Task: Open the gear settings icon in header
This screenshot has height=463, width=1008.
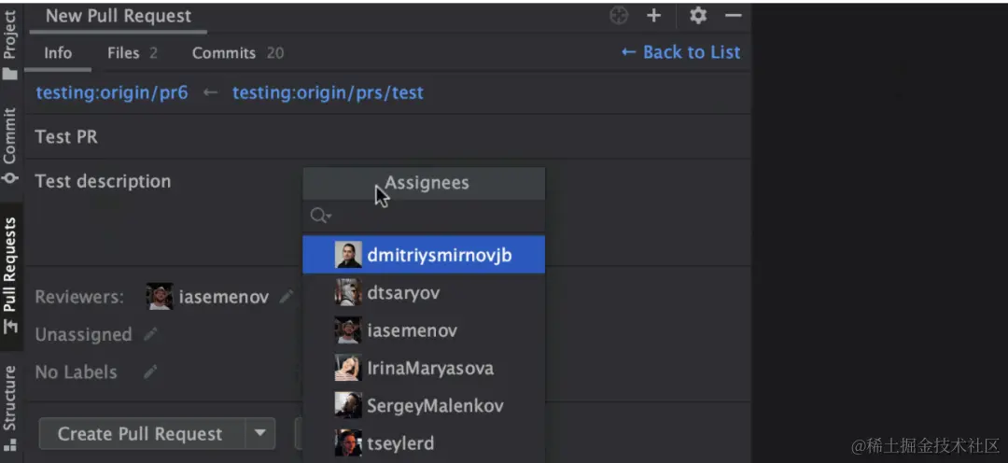Action: pos(698,16)
